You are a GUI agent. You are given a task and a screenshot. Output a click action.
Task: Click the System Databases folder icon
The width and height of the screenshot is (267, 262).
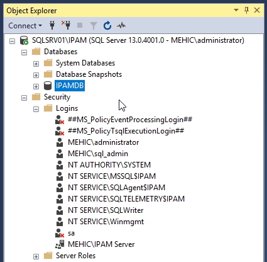point(48,63)
